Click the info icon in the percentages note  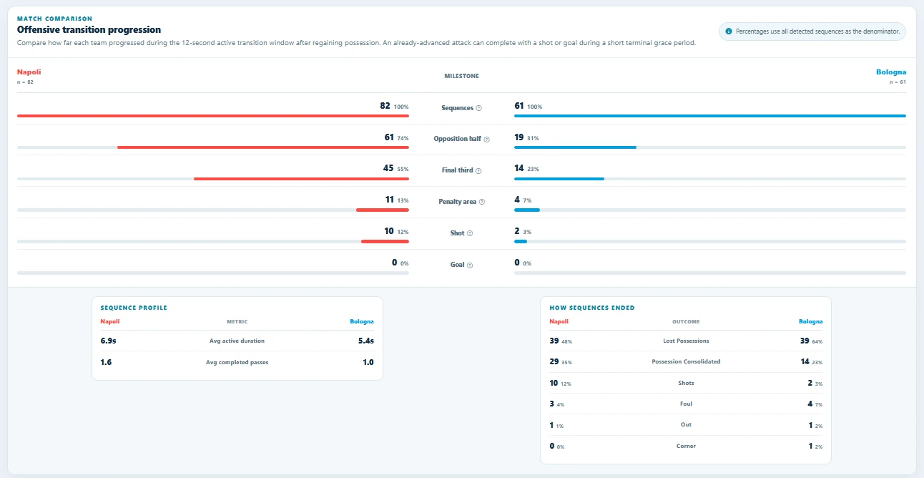(x=729, y=31)
